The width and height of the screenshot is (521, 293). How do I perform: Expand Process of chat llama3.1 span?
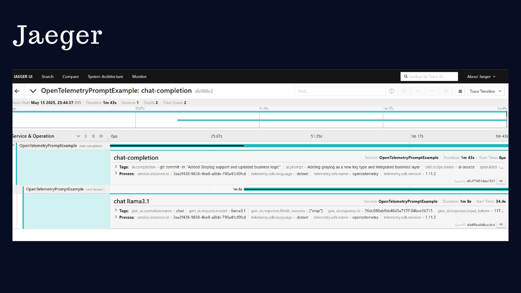coord(116,217)
